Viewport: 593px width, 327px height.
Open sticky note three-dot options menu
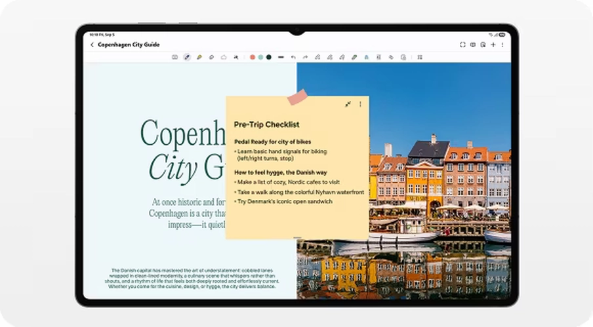coord(360,104)
